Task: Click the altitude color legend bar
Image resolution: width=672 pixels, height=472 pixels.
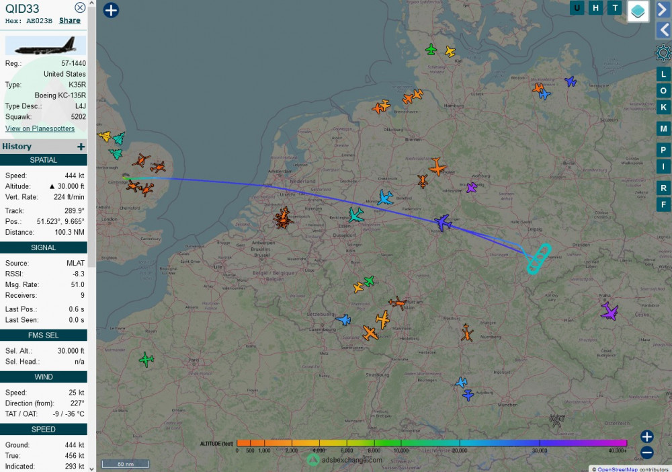Action: pyautogui.click(x=431, y=443)
